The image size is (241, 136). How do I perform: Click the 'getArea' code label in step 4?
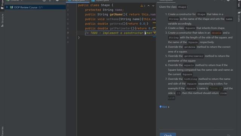coord(189,47)
